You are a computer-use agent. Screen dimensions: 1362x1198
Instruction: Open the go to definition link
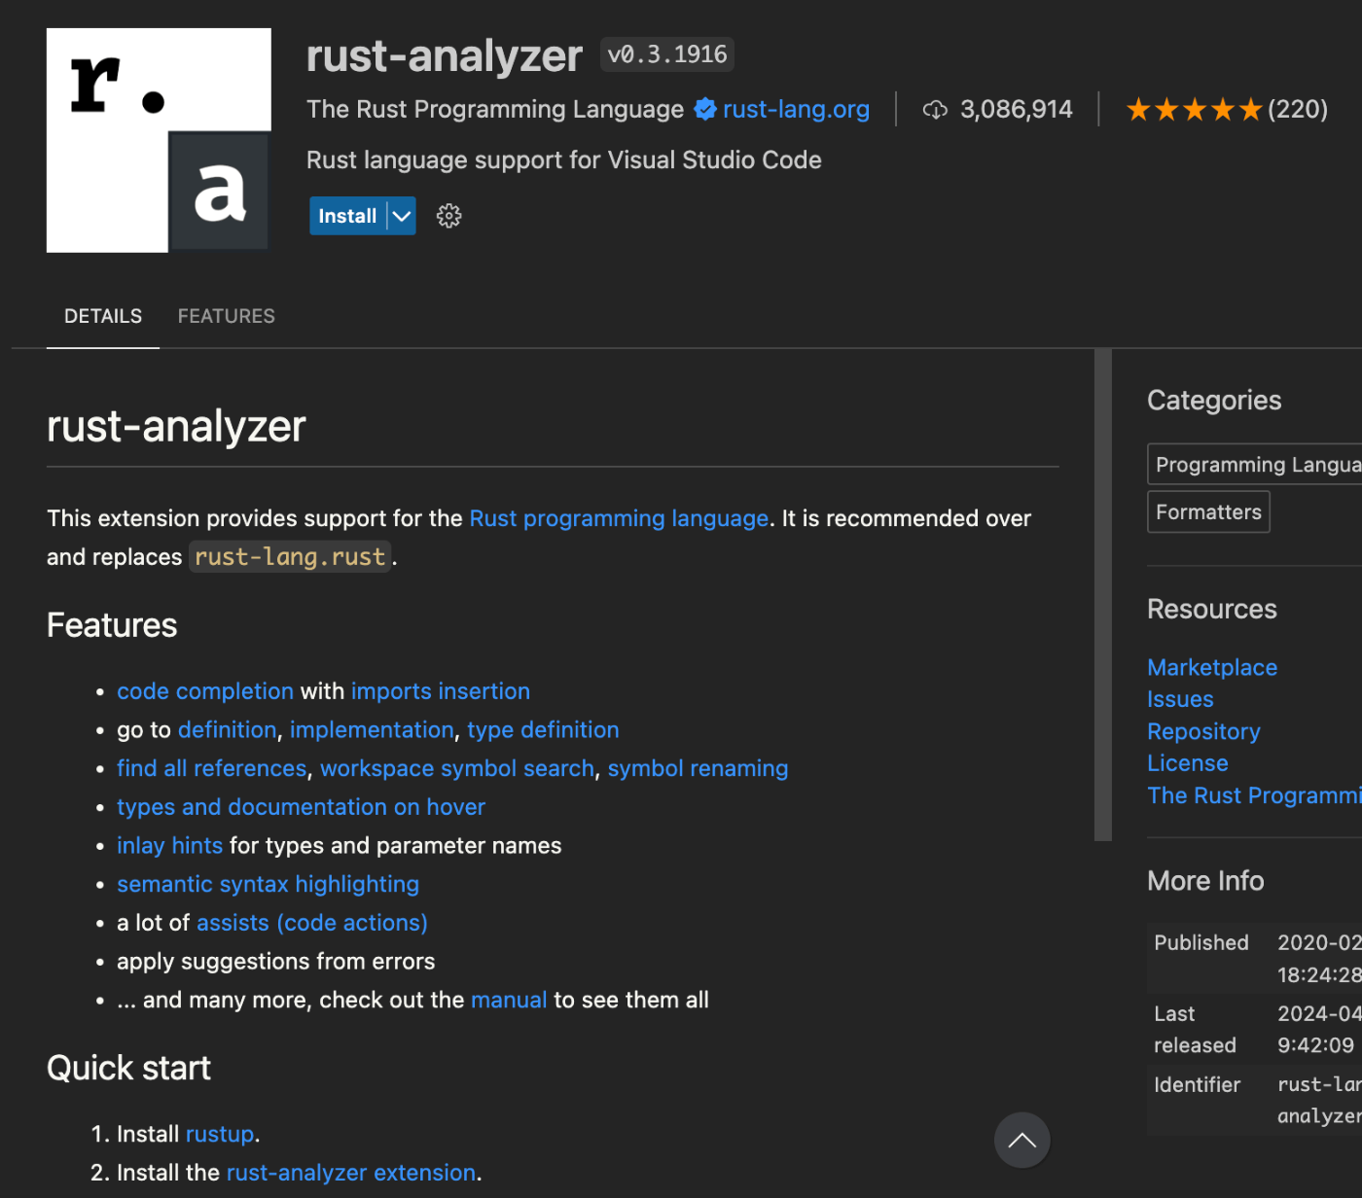227,730
